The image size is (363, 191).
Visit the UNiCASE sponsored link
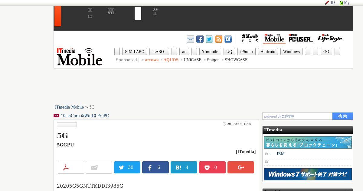click(192, 60)
